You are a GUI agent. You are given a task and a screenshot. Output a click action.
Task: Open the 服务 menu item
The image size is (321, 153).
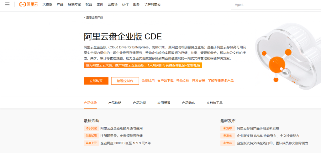[x=136, y=4]
